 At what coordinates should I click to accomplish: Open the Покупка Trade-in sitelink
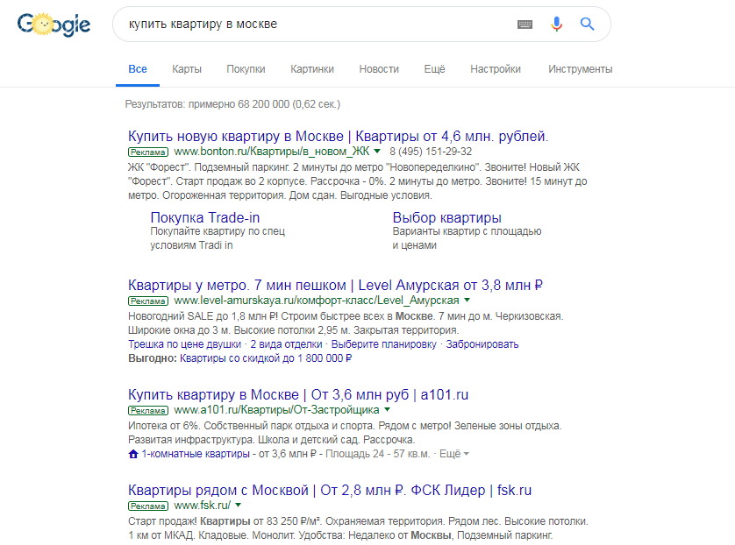[x=203, y=216]
